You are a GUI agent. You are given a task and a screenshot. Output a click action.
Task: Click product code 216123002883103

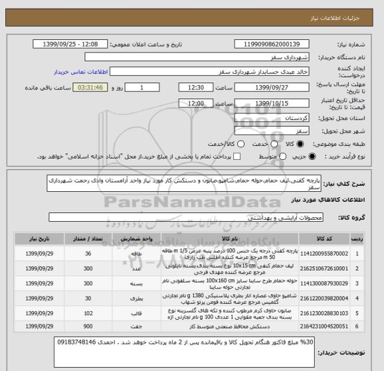point(324,314)
